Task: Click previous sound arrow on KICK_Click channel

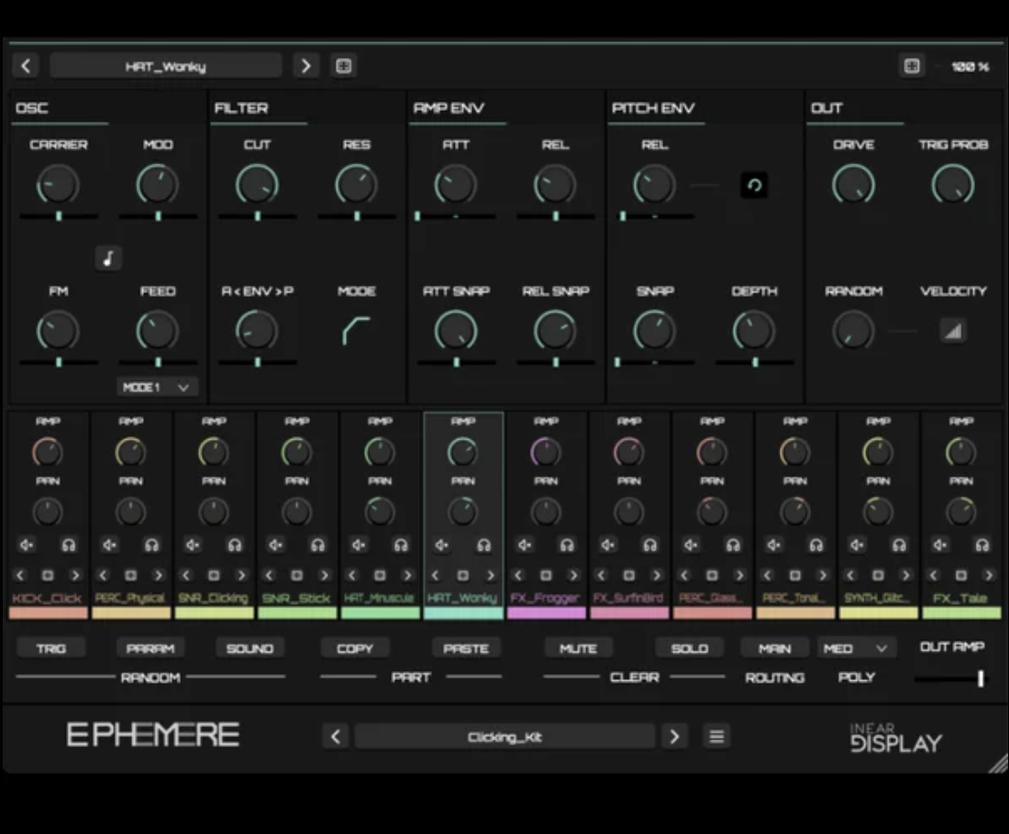Action: (20, 575)
